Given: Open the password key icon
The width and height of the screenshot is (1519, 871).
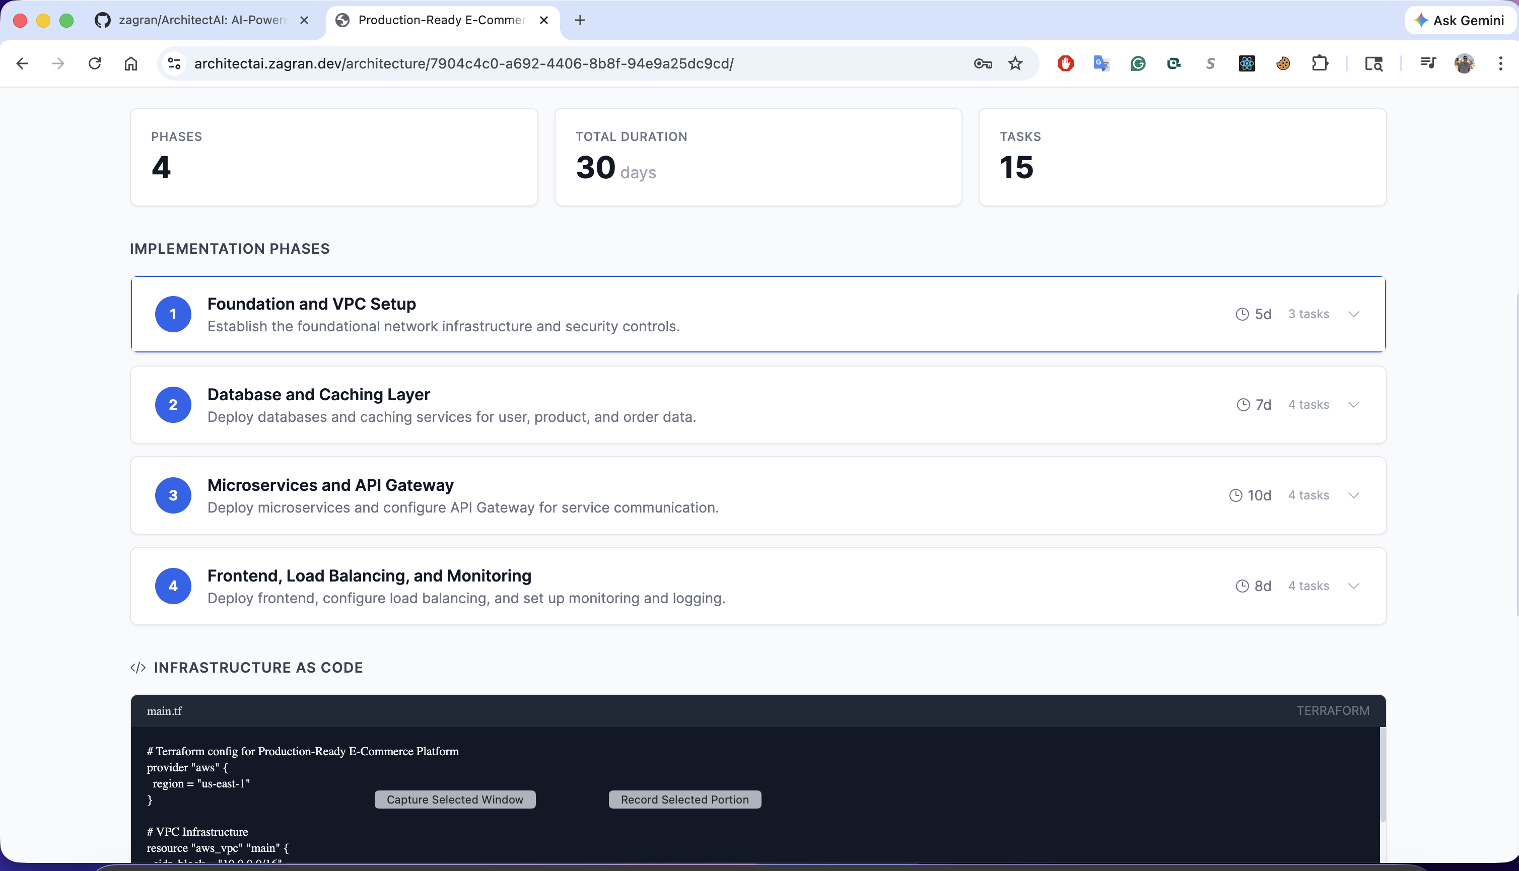Looking at the screenshot, I should [x=982, y=63].
